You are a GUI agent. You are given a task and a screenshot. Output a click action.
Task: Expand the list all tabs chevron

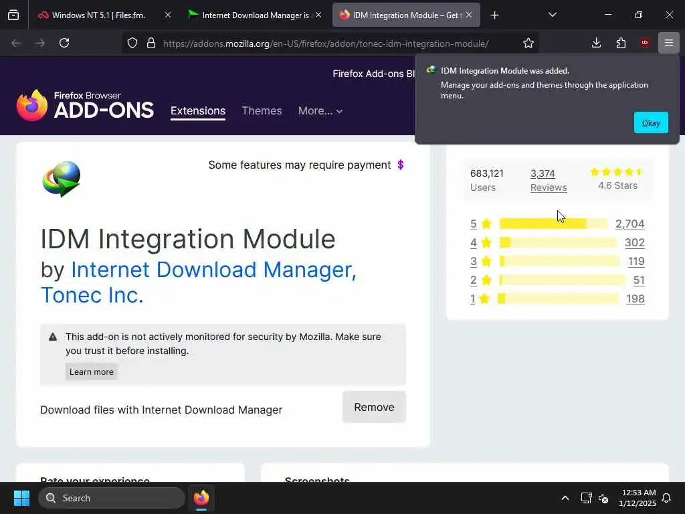tap(552, 15)
